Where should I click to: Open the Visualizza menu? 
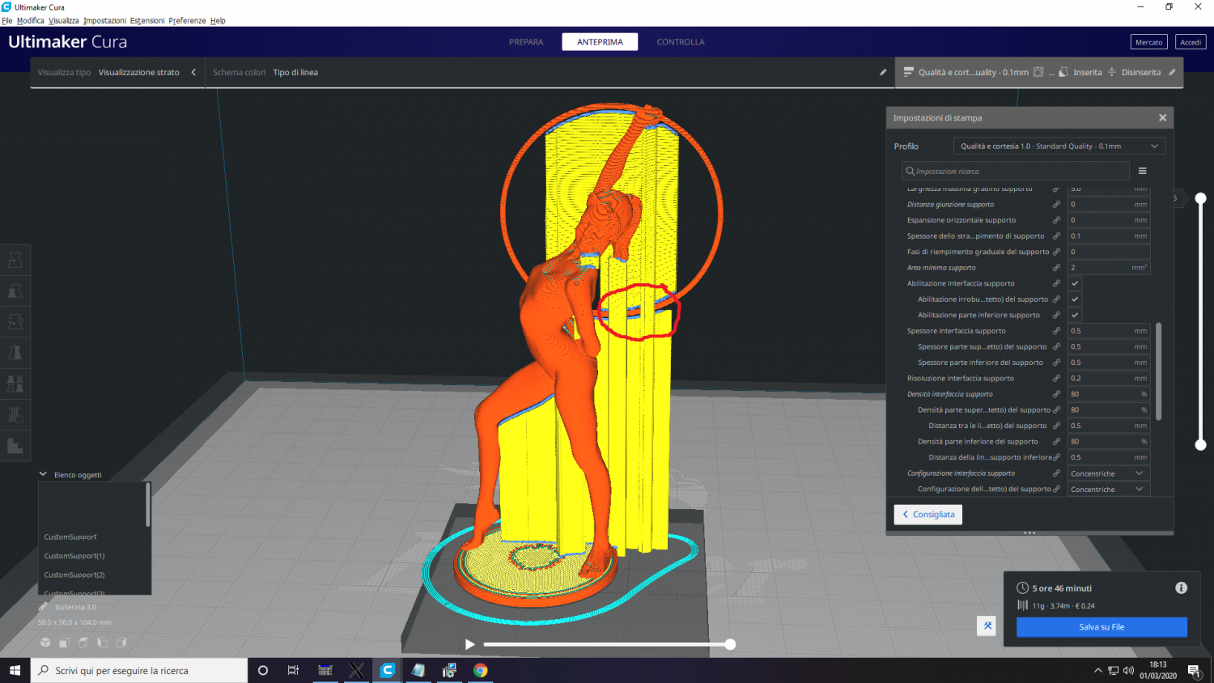64,20
